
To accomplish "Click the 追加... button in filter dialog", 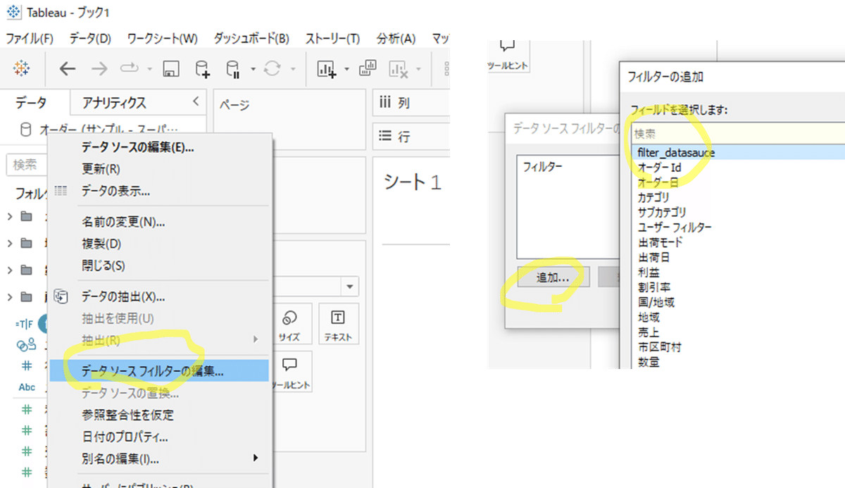I will click(553, 277).
